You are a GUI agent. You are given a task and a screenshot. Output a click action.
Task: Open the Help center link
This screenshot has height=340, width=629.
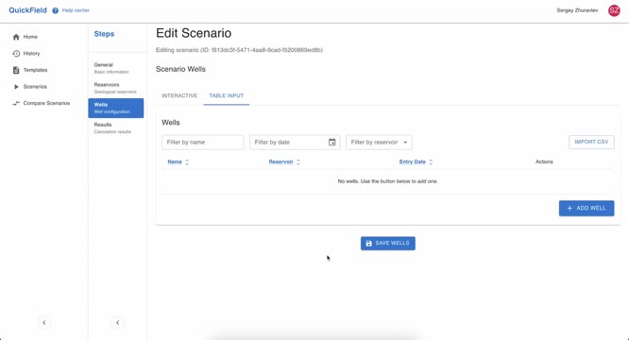[x=76, y=10]
